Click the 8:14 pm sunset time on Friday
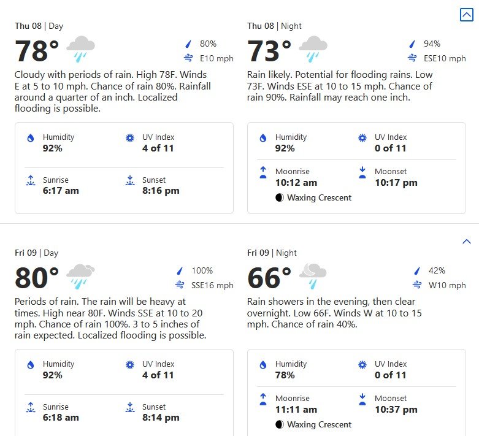479x436 pixels. (x=161, y=418)
